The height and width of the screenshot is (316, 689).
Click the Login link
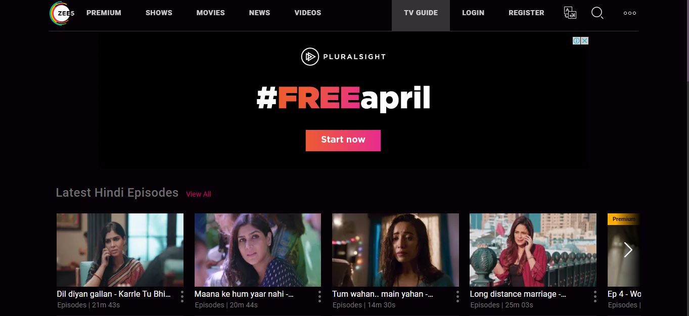pos(473,13)
